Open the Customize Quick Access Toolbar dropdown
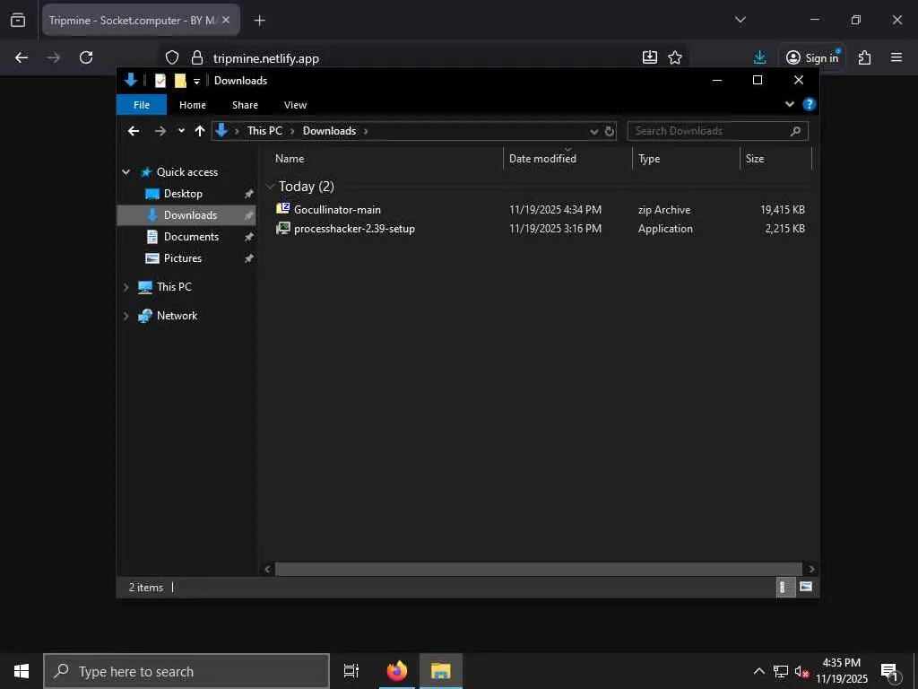 click(x=196, y=81)
